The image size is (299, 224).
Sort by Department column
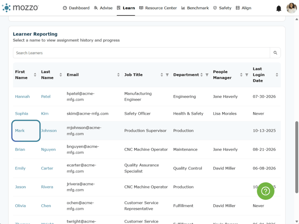pyautogui.click(x=202, y=75)
